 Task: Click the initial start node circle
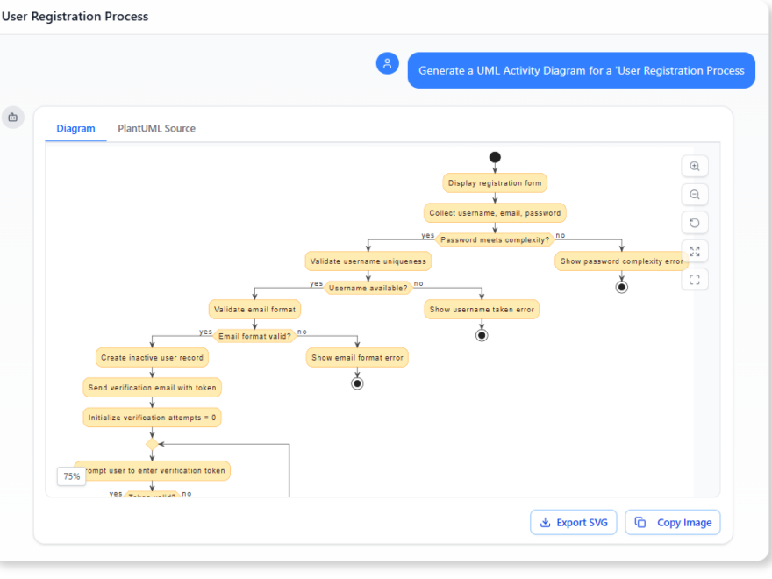(495, 157)
